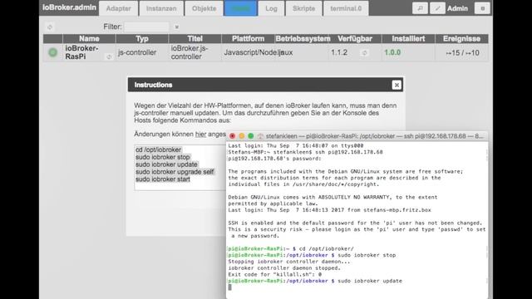Click the update icon next to version 1.1.2

click(364, 52)
